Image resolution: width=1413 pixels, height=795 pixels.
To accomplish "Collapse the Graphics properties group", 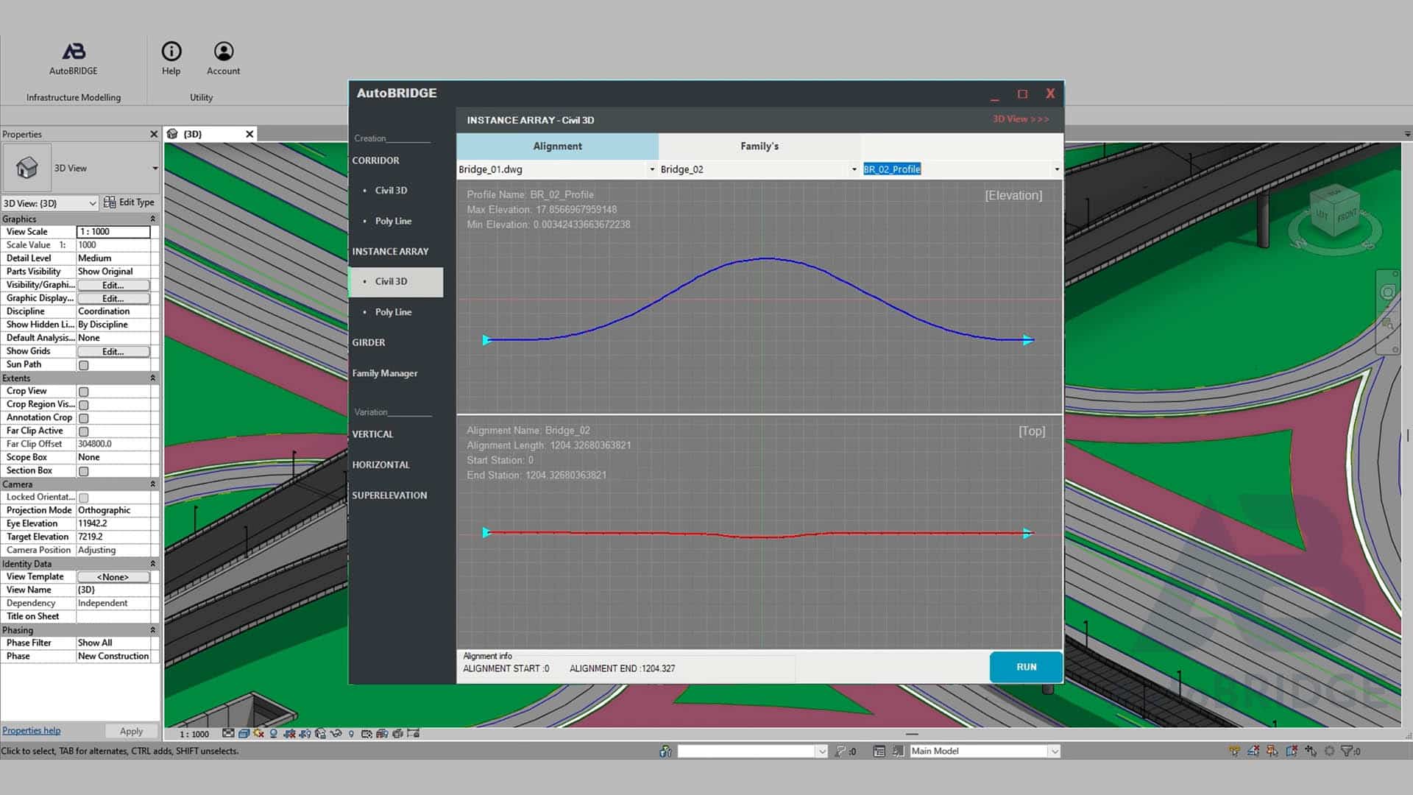I will coord(153,219).
